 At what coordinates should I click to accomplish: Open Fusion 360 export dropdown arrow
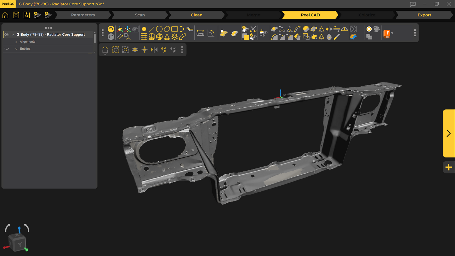[392, 33]
